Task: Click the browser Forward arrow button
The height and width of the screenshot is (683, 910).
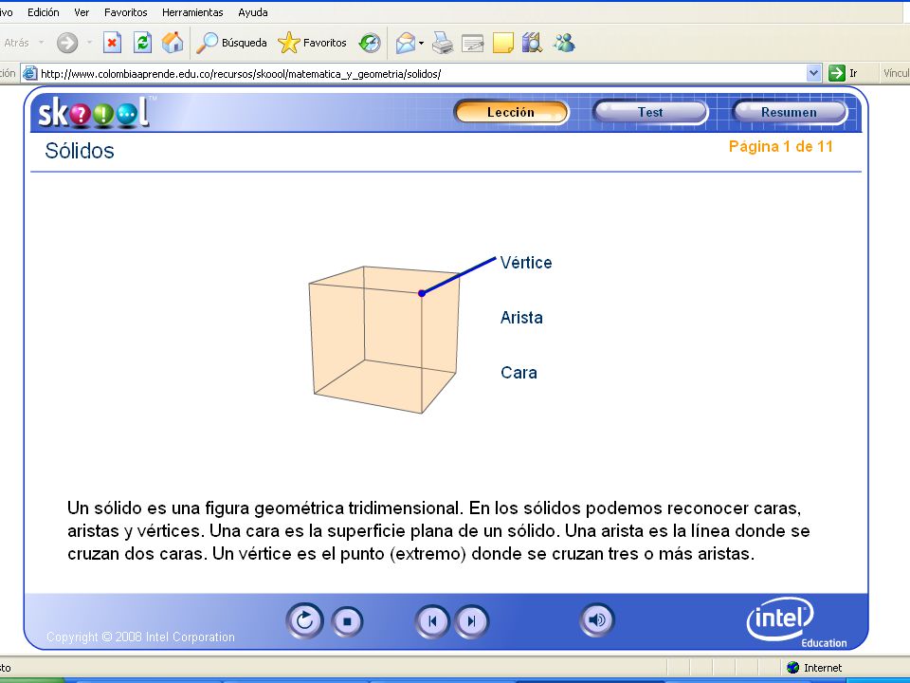Action: 67,43
